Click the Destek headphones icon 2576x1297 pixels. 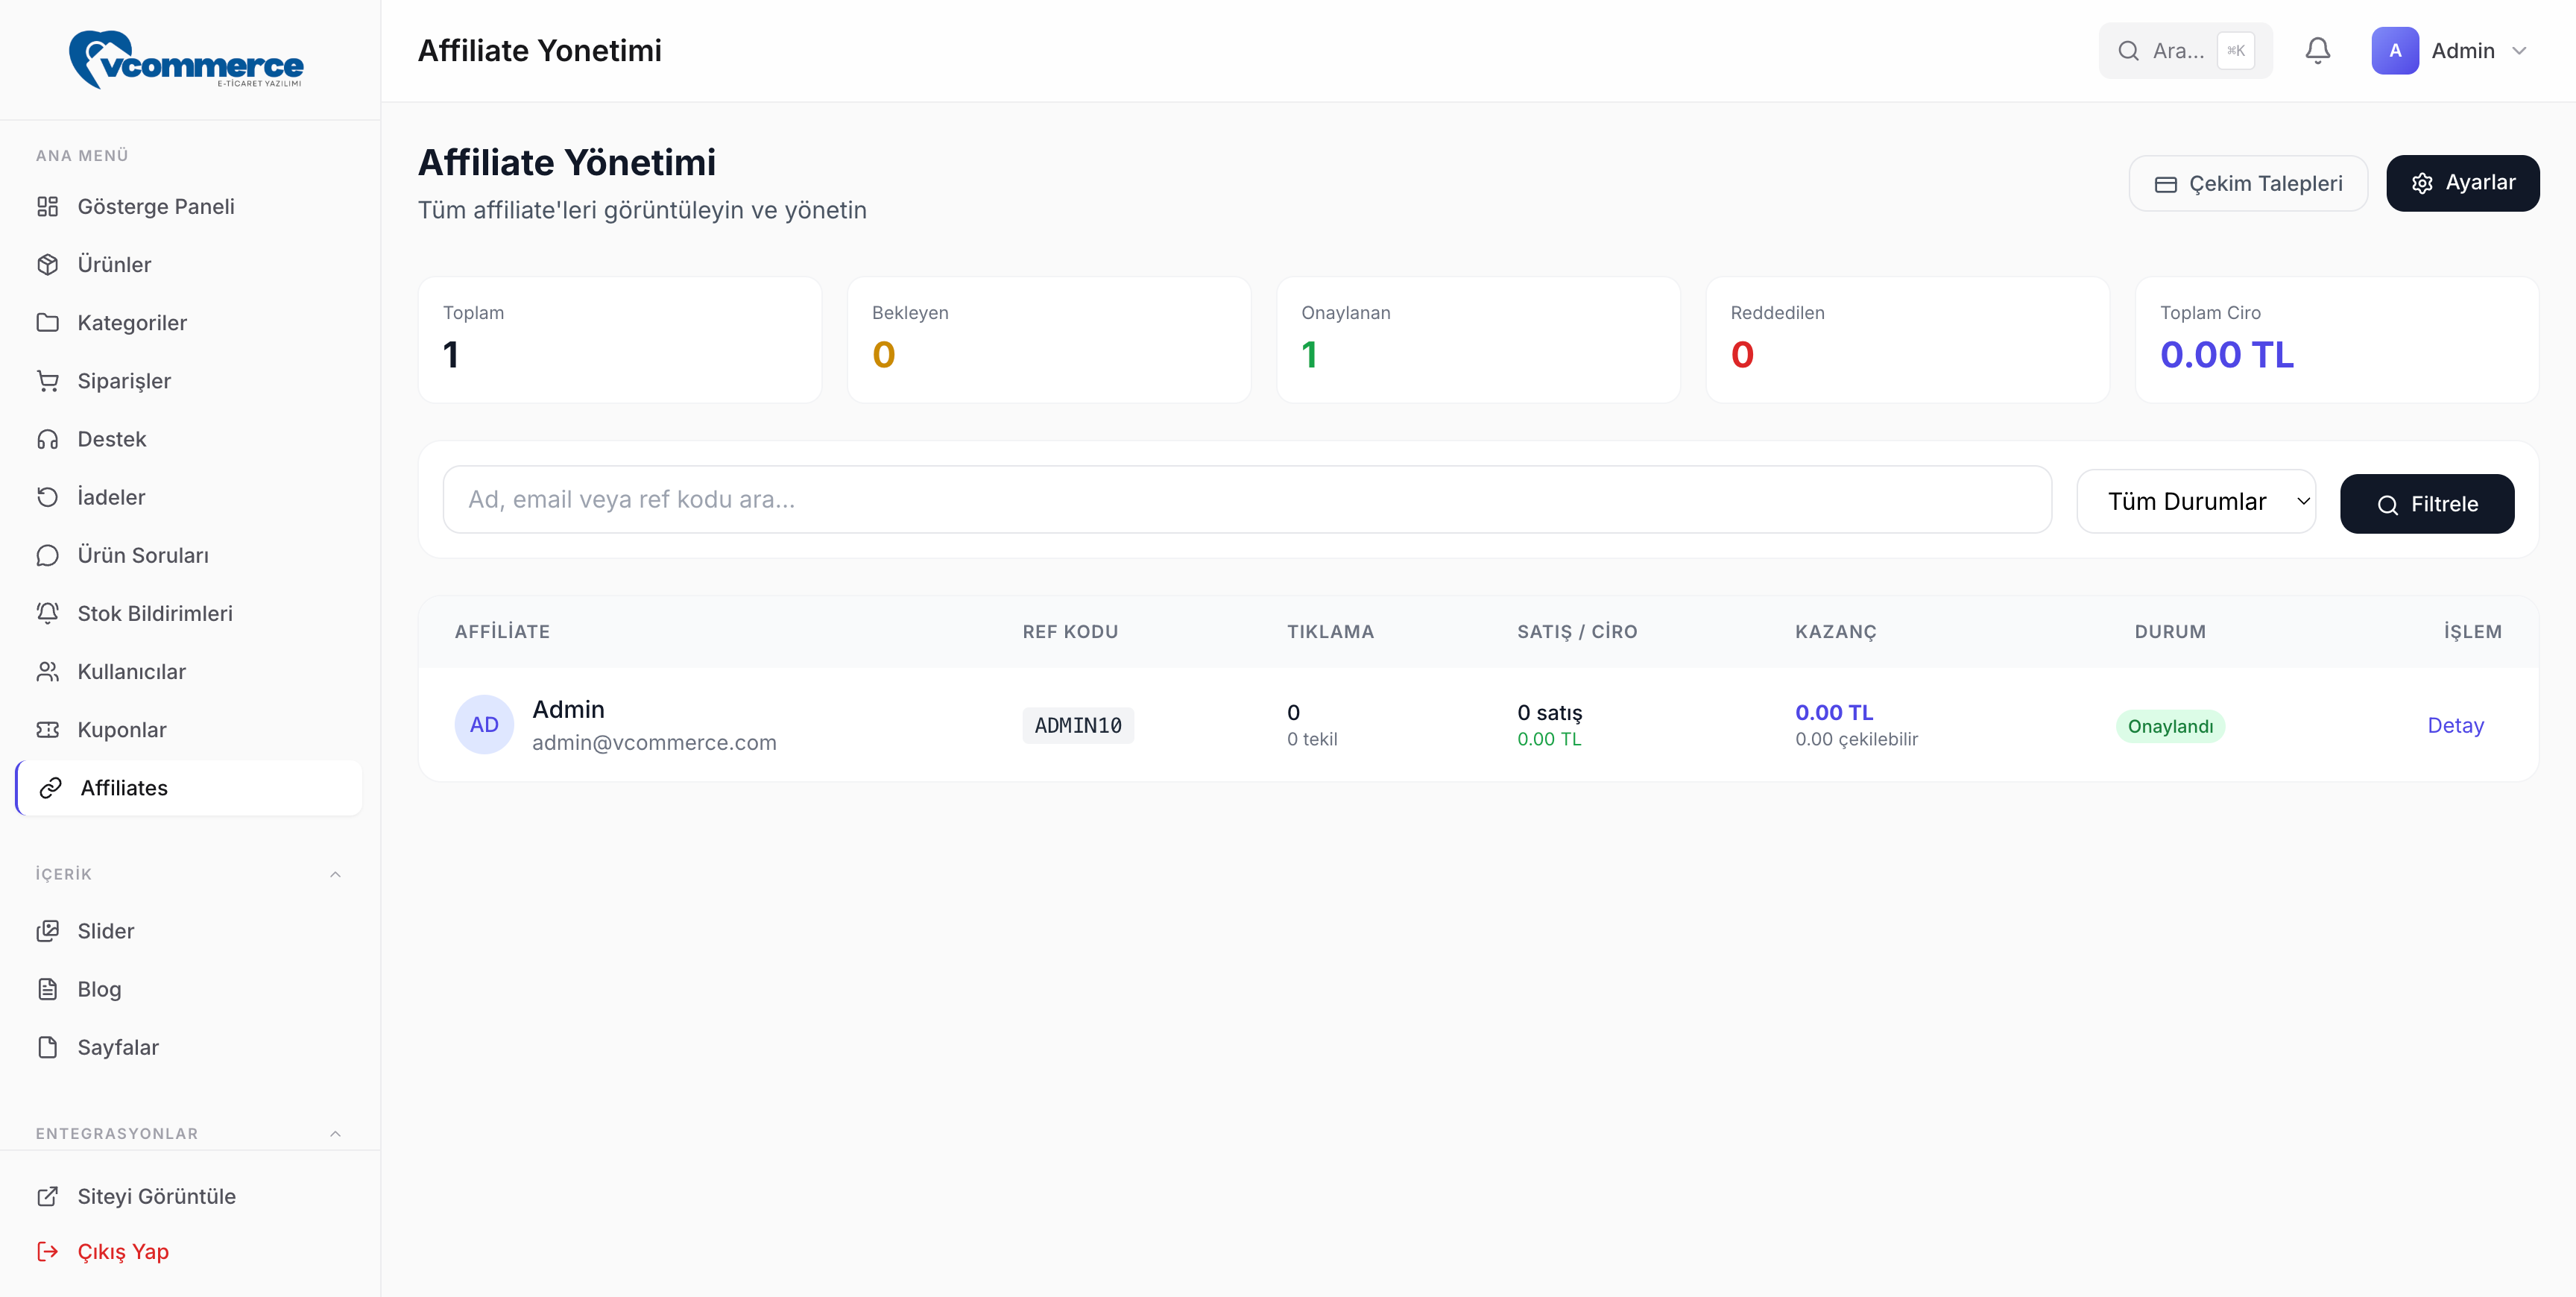point(47,439)
